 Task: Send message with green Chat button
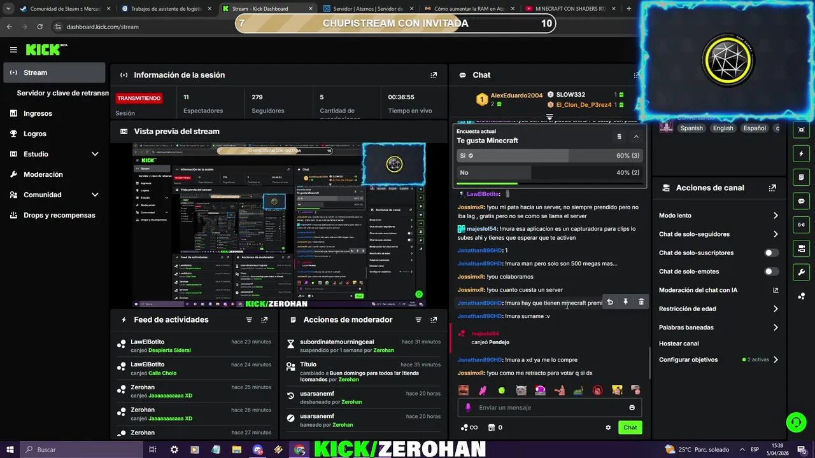click(630, 427)
